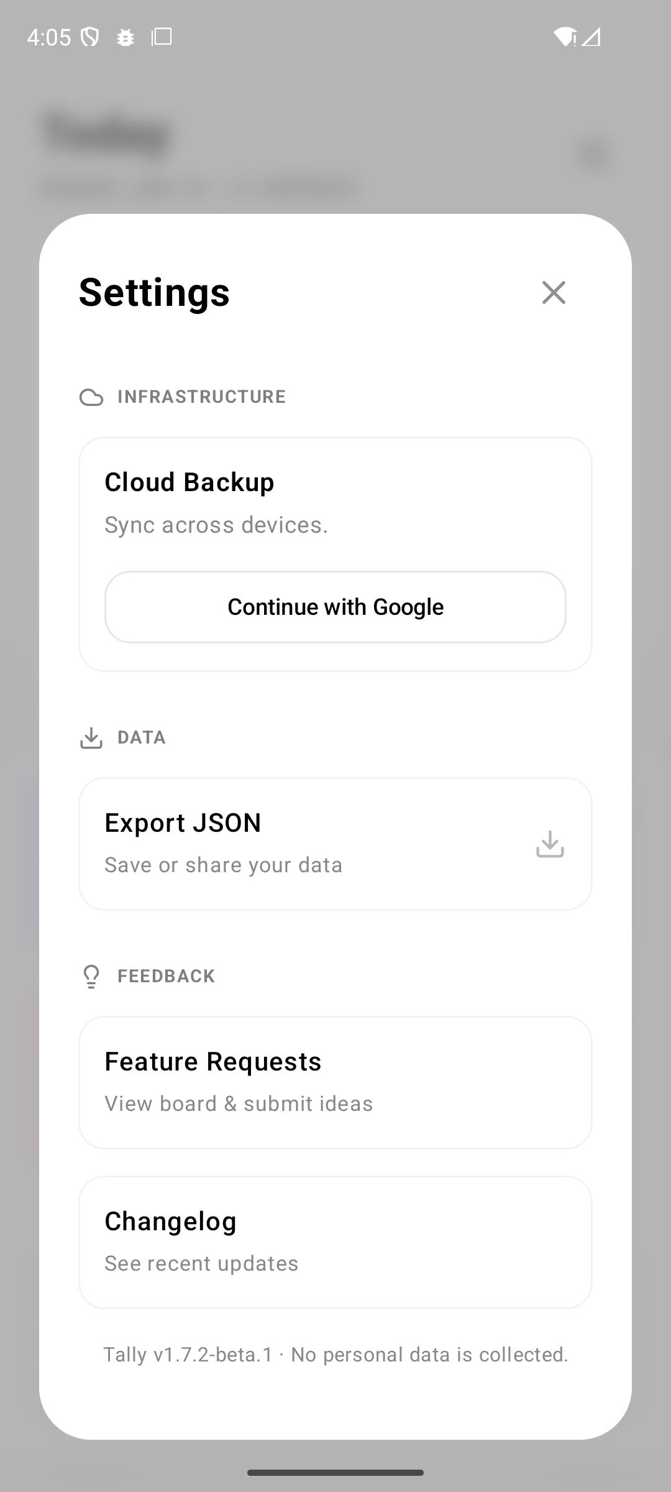Tap the Settings heading
Viewport: 671px width, 1492px height.
coord(155,292)
